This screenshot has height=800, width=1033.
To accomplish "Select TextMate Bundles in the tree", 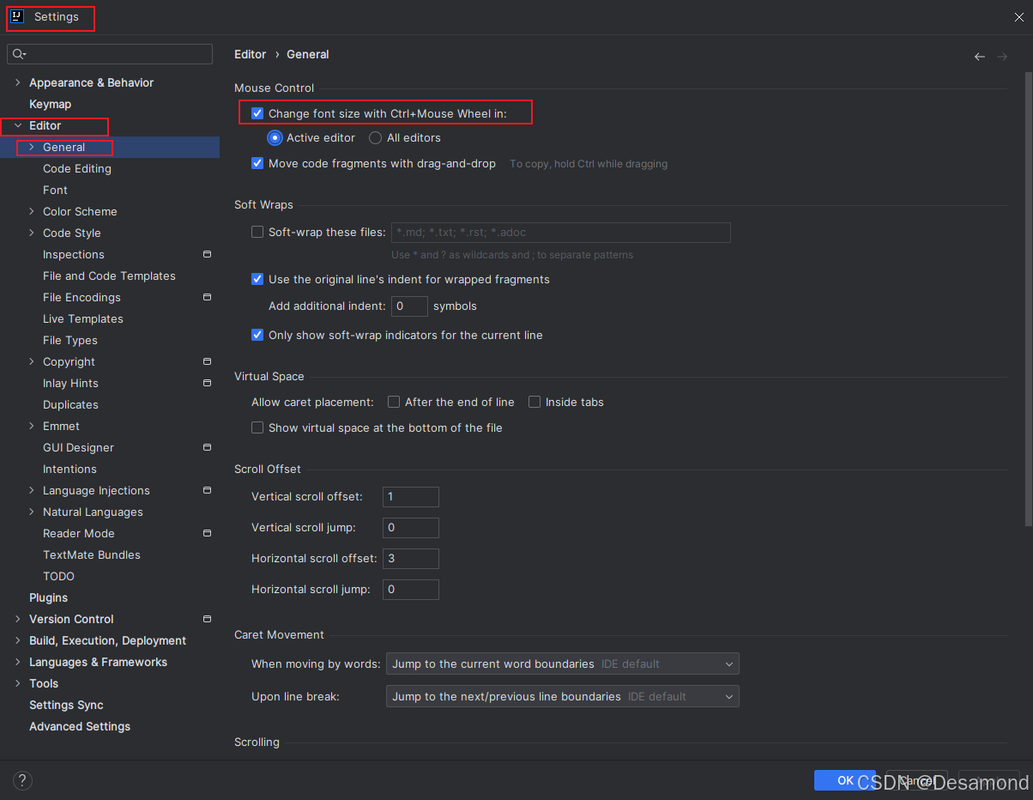I will coord(92,555).
